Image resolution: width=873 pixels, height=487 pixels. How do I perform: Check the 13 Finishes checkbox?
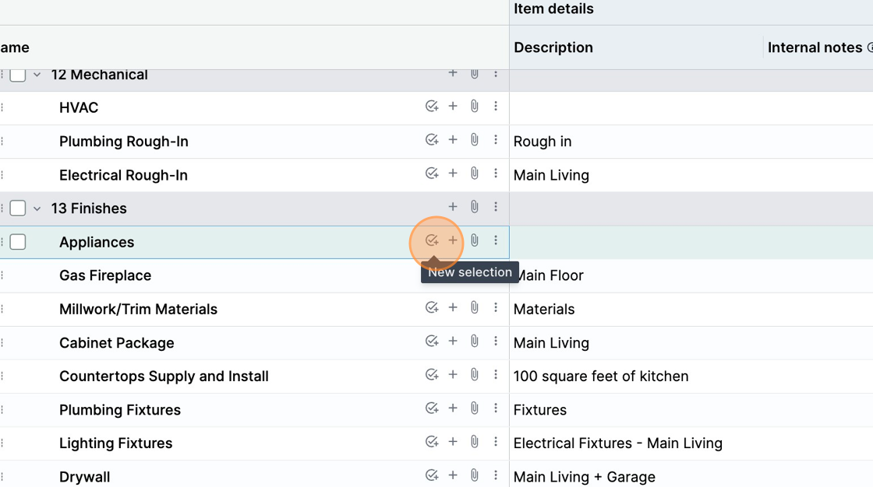17,208
